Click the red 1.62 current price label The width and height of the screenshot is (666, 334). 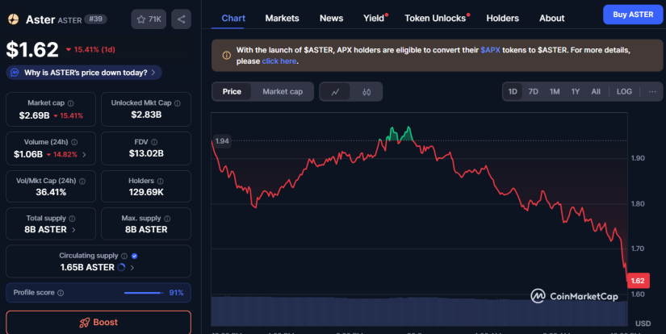coord(638,281)
